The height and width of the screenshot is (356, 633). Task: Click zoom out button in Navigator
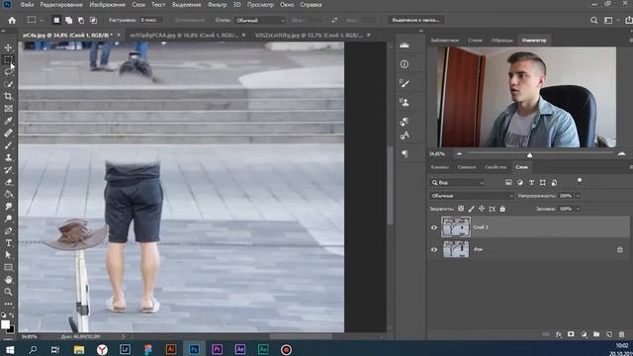(x=459, y=154)
